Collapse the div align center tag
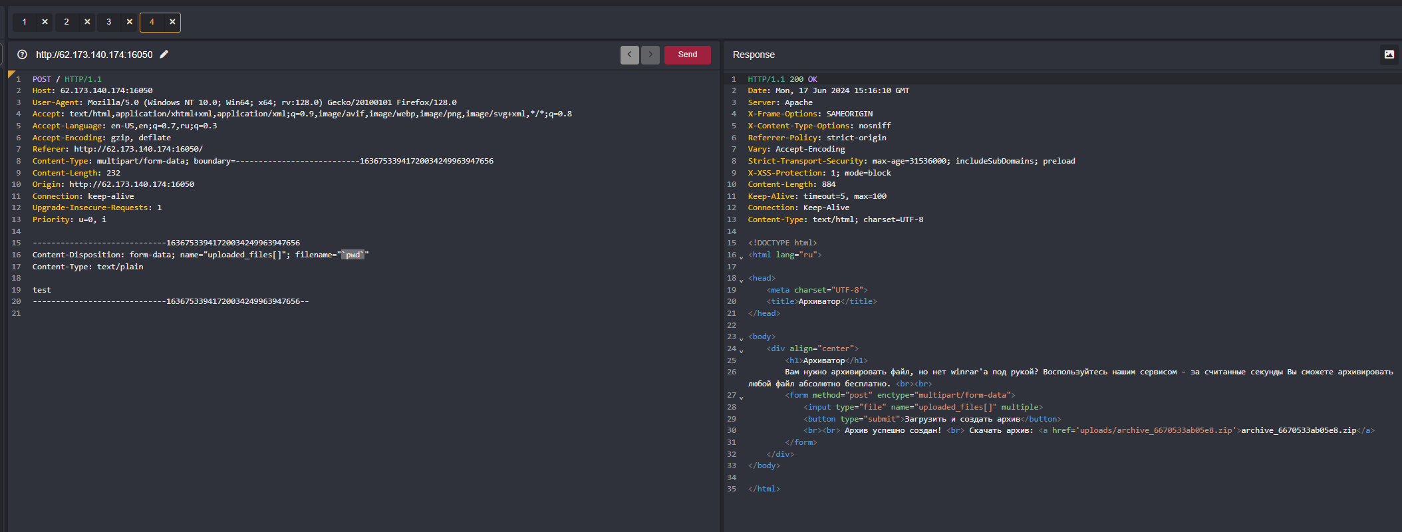The width and height of the screenshot is (1402, 532). point(742,350)
